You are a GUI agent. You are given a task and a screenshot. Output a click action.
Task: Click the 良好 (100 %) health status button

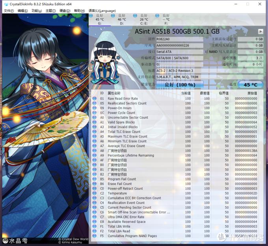pos(180,85)
